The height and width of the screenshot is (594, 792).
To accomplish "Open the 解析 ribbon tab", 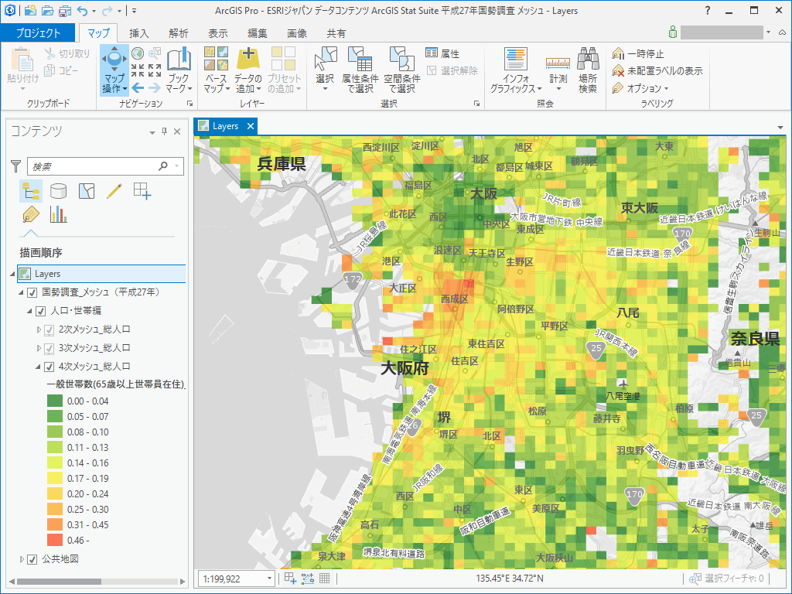I will click(179, 33).
